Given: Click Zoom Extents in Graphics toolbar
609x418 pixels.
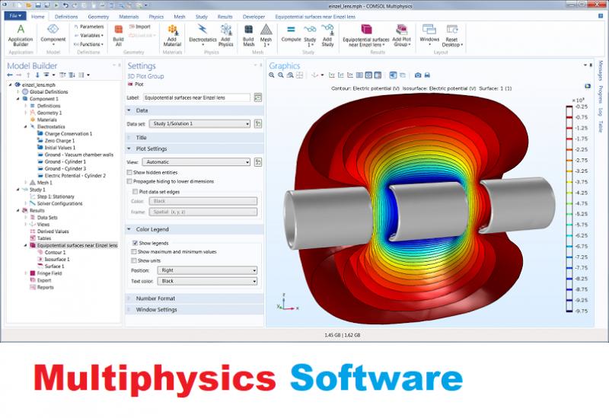Looking at the screenshot, I should (299, 75).
